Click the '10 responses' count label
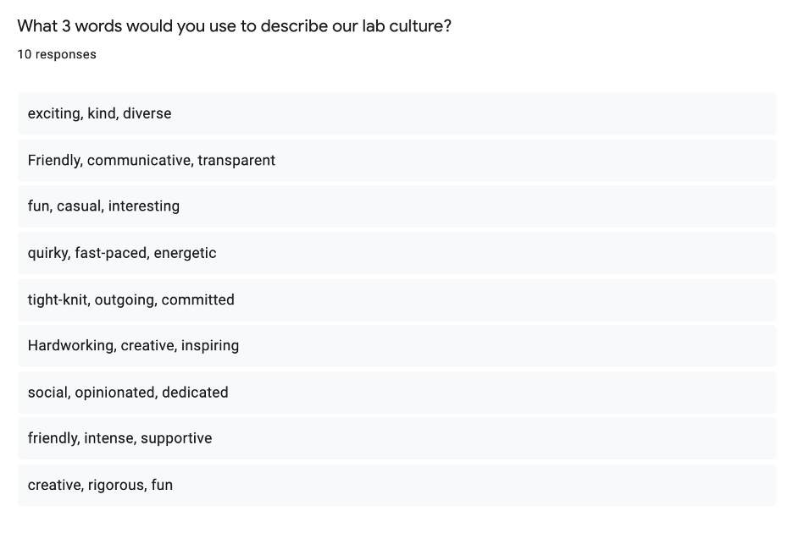The image size is (793, 533). tap(57, 54)
